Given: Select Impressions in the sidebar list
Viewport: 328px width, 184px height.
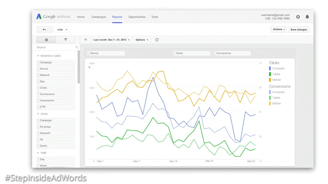Looking at the screenshot, I should tap(56, 101).
